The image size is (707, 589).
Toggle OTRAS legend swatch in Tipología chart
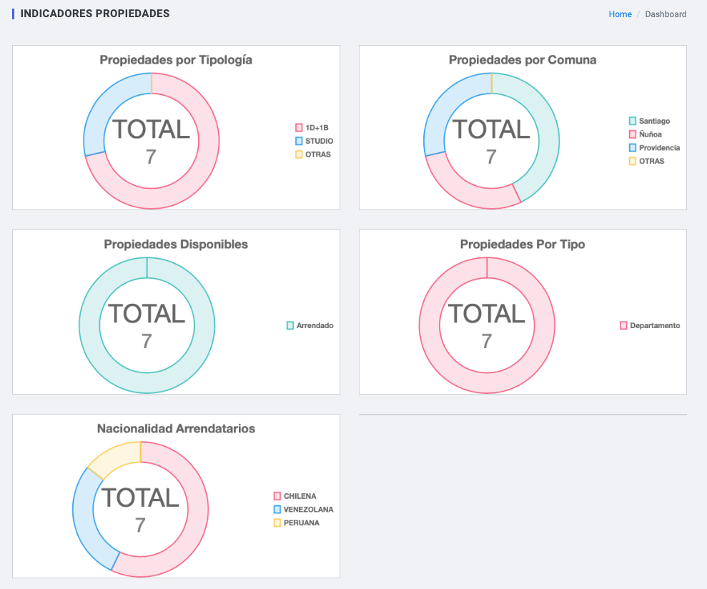(299, 154)
